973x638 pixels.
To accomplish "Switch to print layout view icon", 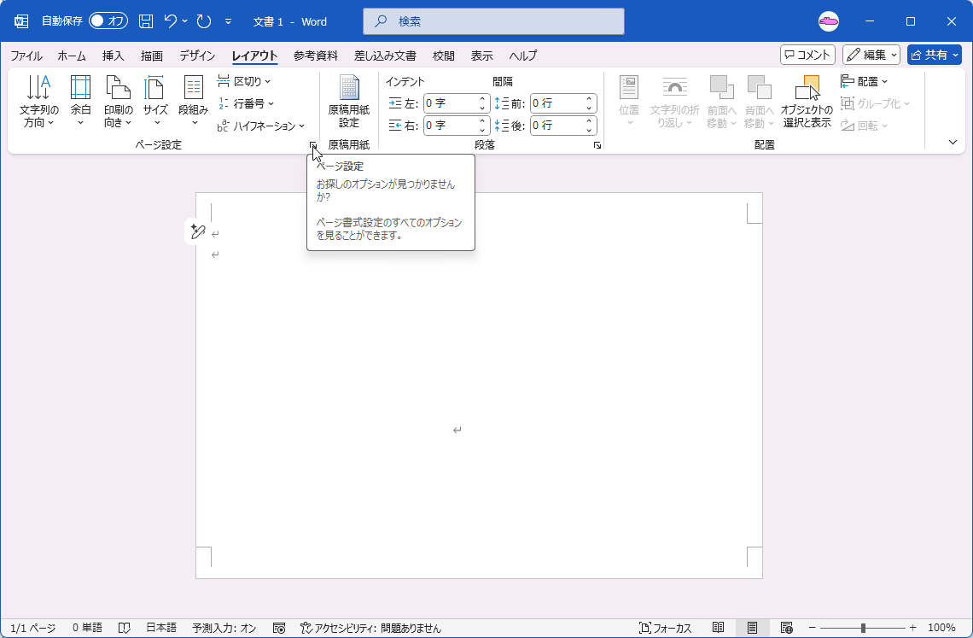I will tap(752, 628).
